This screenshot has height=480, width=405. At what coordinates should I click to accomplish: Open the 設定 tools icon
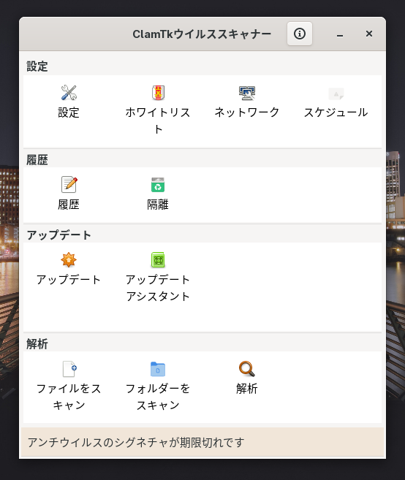(x=69, y=93)
